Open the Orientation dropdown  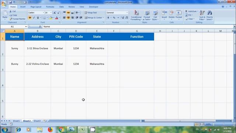(x=77, y=13)
